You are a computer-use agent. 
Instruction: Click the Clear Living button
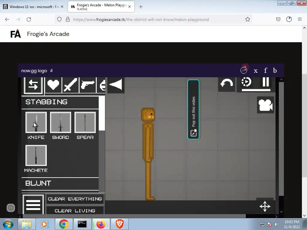75,211
